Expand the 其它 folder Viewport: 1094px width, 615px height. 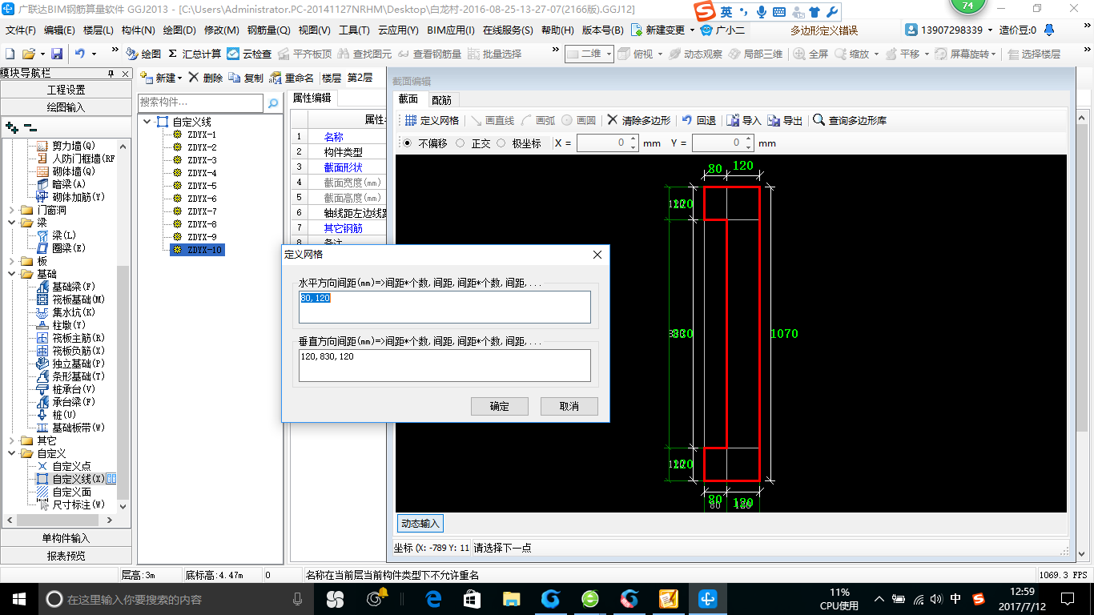[x=11, y=440]
